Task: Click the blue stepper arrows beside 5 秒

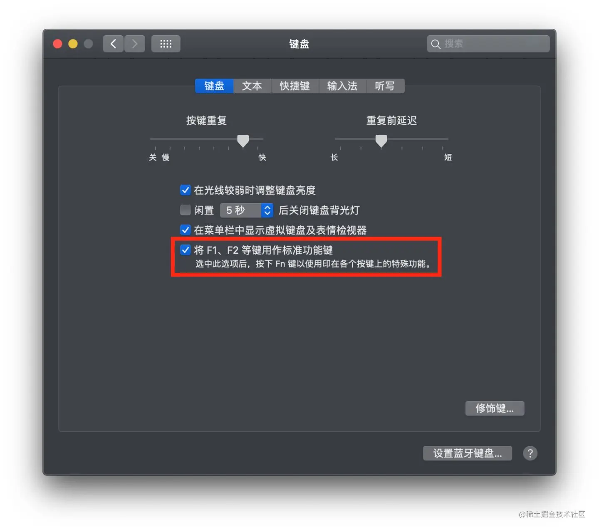Action: [x=267, y=210]
